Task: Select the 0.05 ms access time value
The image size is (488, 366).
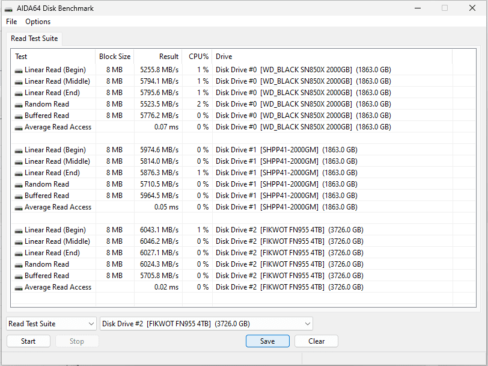Action: tap(166, 207)
